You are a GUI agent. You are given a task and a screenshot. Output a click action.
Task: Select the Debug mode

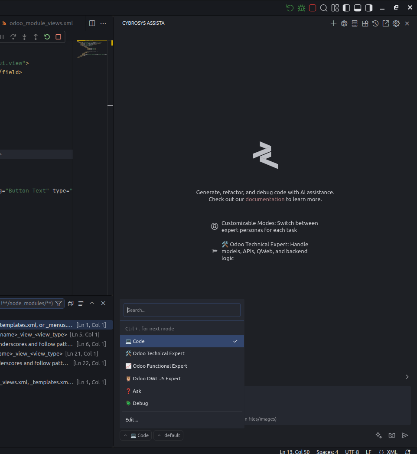(x=182, y=403)
